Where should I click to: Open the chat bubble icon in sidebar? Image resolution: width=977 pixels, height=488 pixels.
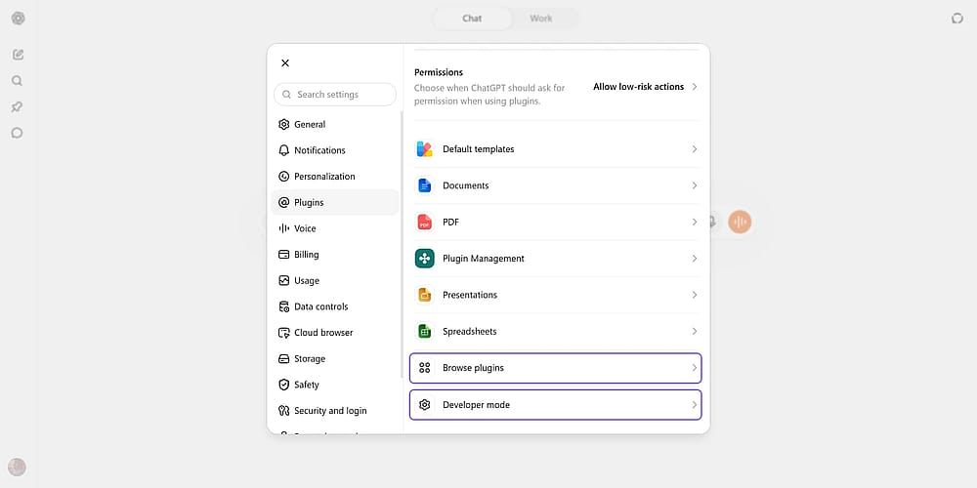point(17,133)
